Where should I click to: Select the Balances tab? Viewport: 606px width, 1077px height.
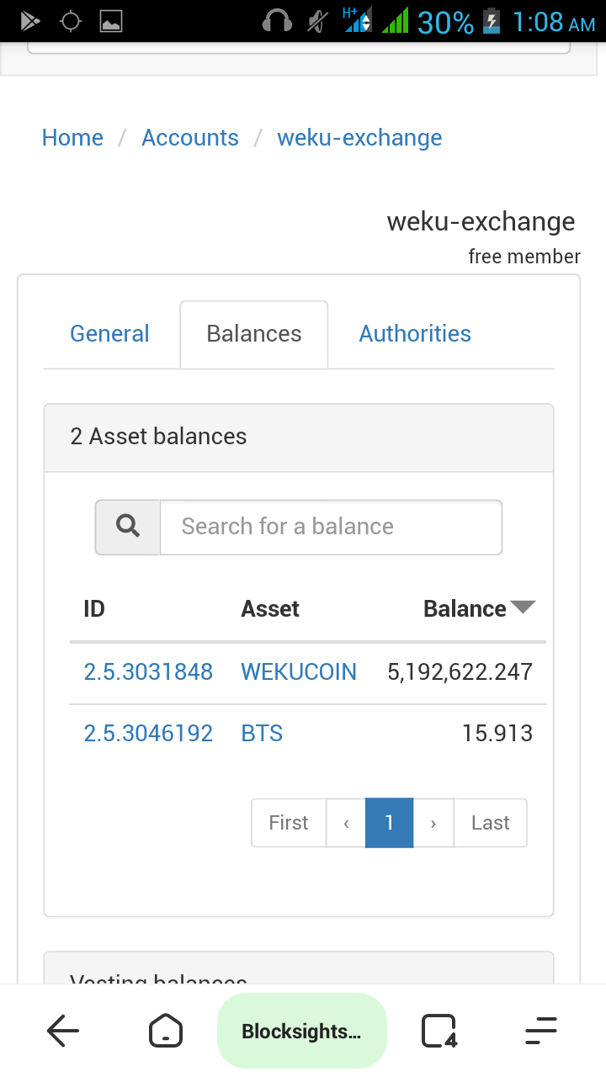coord(254,334)
